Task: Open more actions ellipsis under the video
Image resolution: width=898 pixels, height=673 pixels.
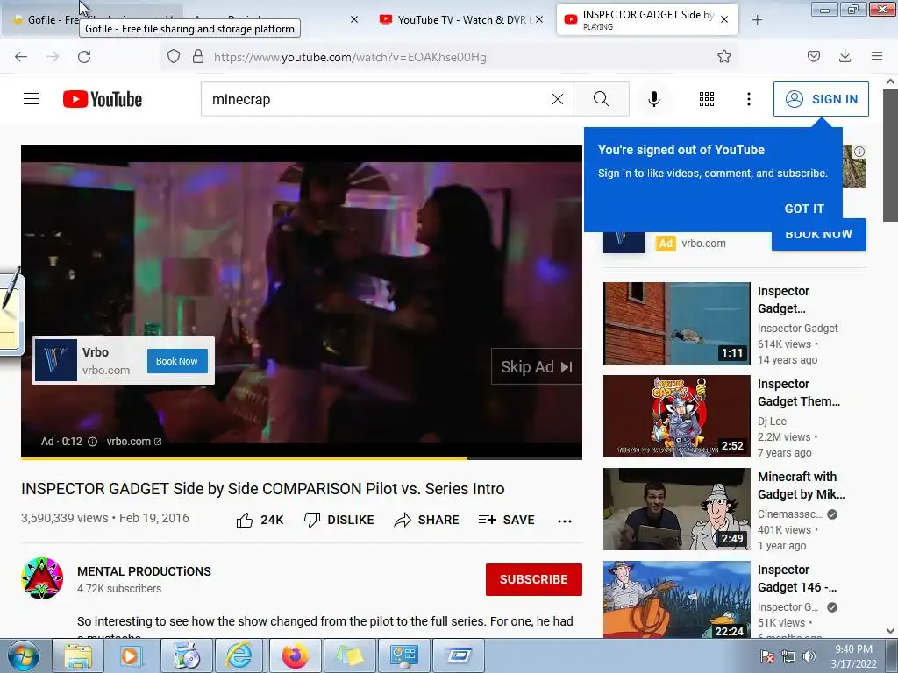Action: pyautogui.click(x=565, y=521)
